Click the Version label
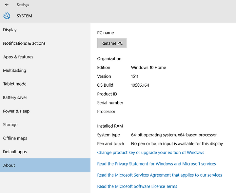Screen dimensions: 236x193 (x=104, y=76)
